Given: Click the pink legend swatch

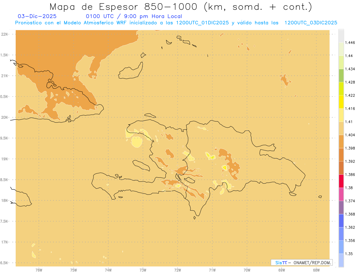Looking at the screenshot, I should point(341,194).
